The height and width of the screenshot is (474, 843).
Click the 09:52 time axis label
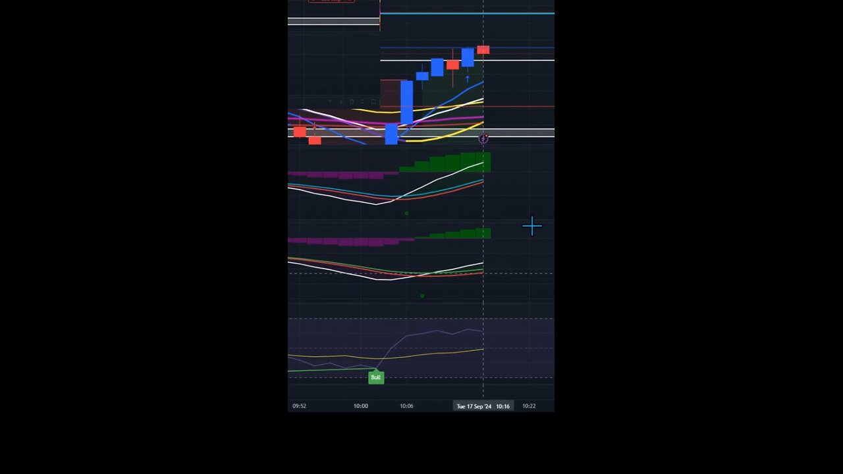click(299, 406)
